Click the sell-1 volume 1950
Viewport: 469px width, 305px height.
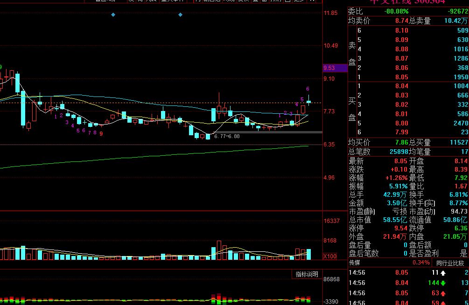461,77
